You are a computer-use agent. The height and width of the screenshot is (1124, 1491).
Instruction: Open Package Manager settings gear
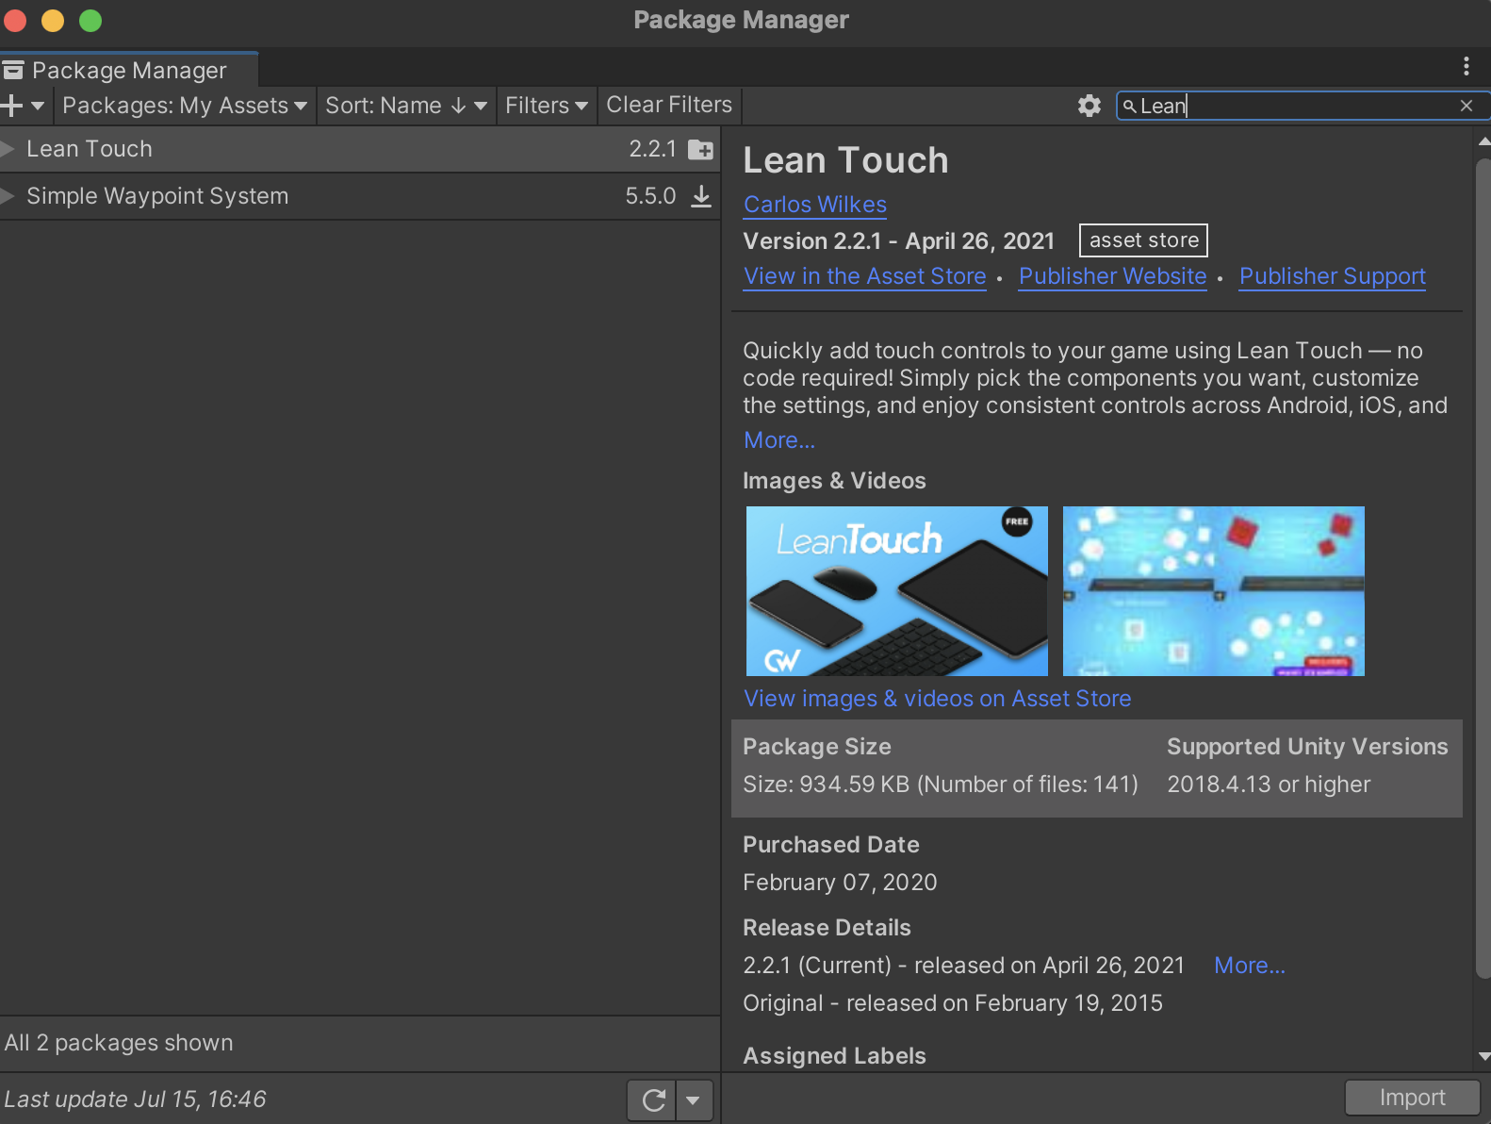1090,106
